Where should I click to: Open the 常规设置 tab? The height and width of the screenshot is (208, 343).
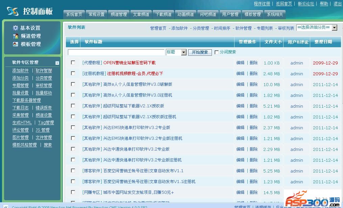coord(96,15)
